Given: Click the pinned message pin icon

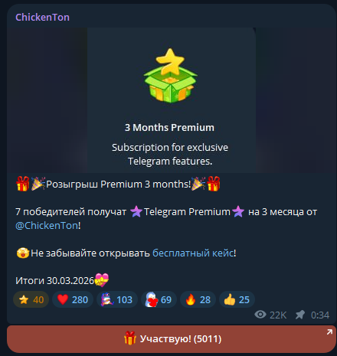Looking at the screenshot, I should point(300,315).
